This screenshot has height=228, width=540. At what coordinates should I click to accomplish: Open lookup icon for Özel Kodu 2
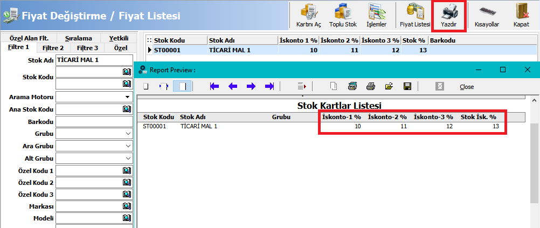click(127, 182)
